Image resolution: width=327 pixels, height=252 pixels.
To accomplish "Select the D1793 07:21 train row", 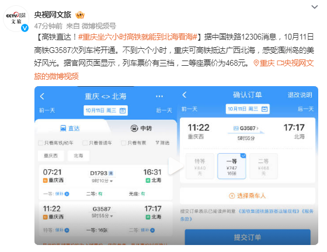I will [x=105, y=183].
